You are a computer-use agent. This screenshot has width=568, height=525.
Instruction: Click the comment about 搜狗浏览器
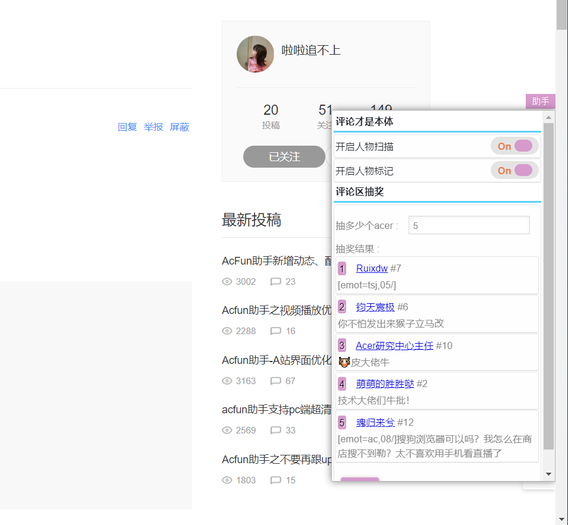tap(435, 446)
